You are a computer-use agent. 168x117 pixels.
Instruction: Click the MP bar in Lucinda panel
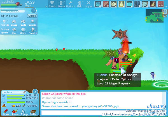pos(16,98)
